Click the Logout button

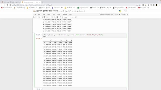coord(125,11)
